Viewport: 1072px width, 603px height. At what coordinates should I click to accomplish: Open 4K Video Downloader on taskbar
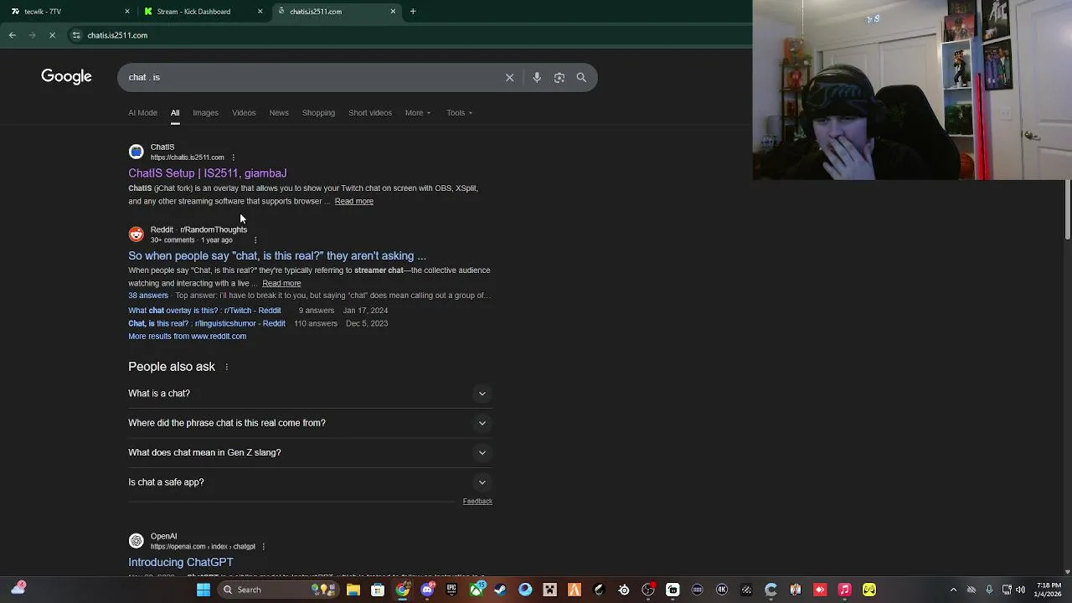coord(722,590)
